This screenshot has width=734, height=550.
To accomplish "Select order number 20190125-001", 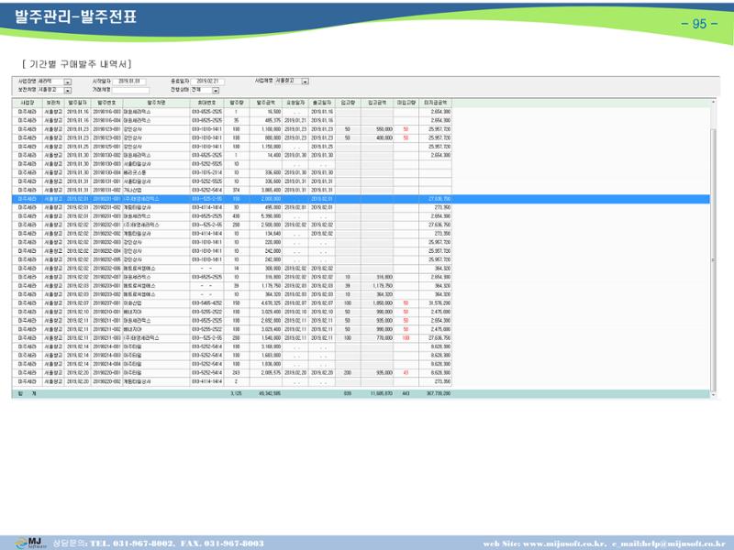I will [x=106, y=147].
